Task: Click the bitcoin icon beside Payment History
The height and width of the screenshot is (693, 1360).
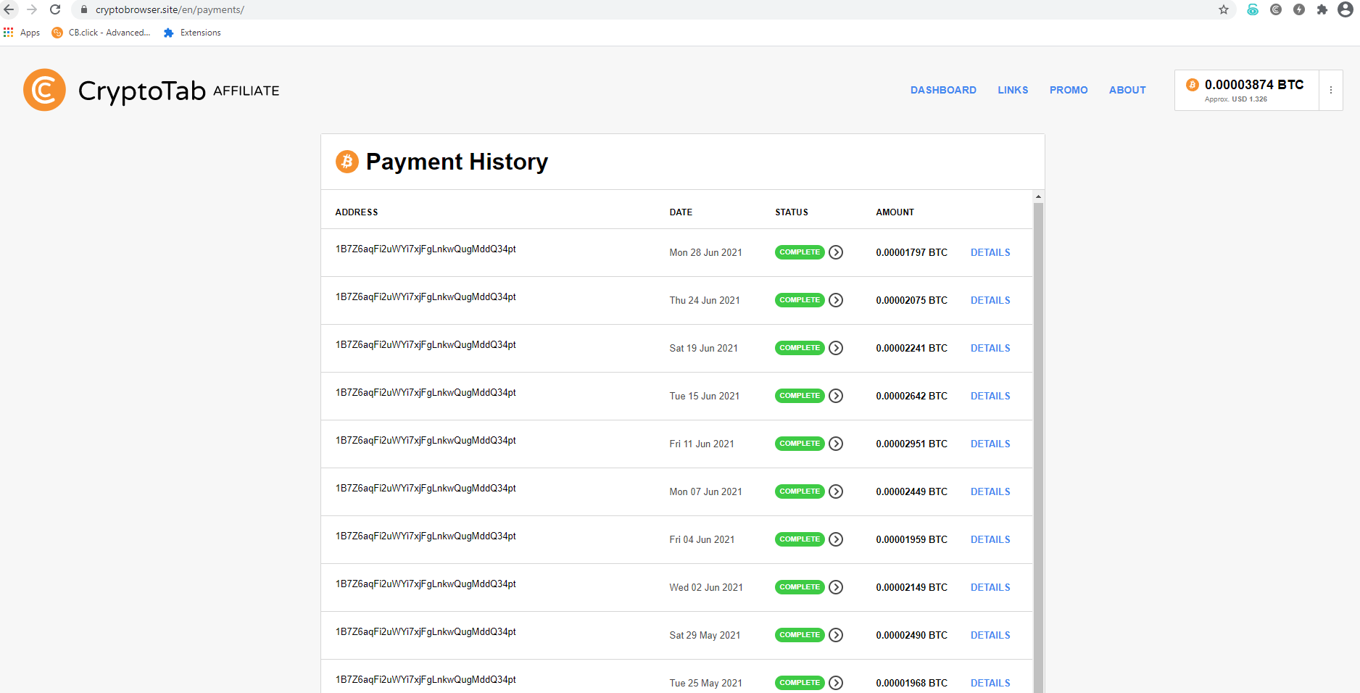Action: click(347, 162)
